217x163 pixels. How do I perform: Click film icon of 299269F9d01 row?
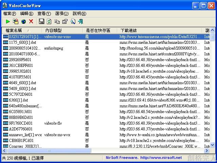[5, 60]
